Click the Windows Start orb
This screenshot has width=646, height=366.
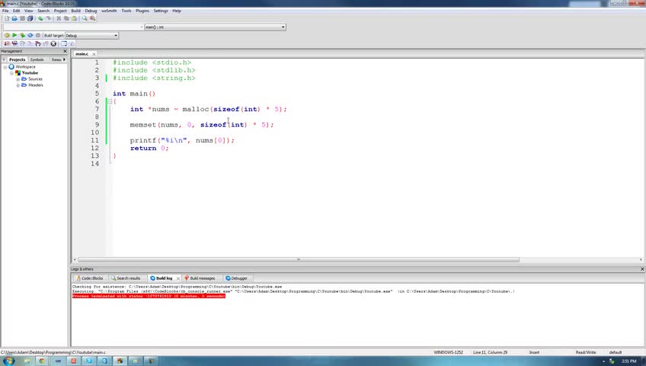point(8,361)
